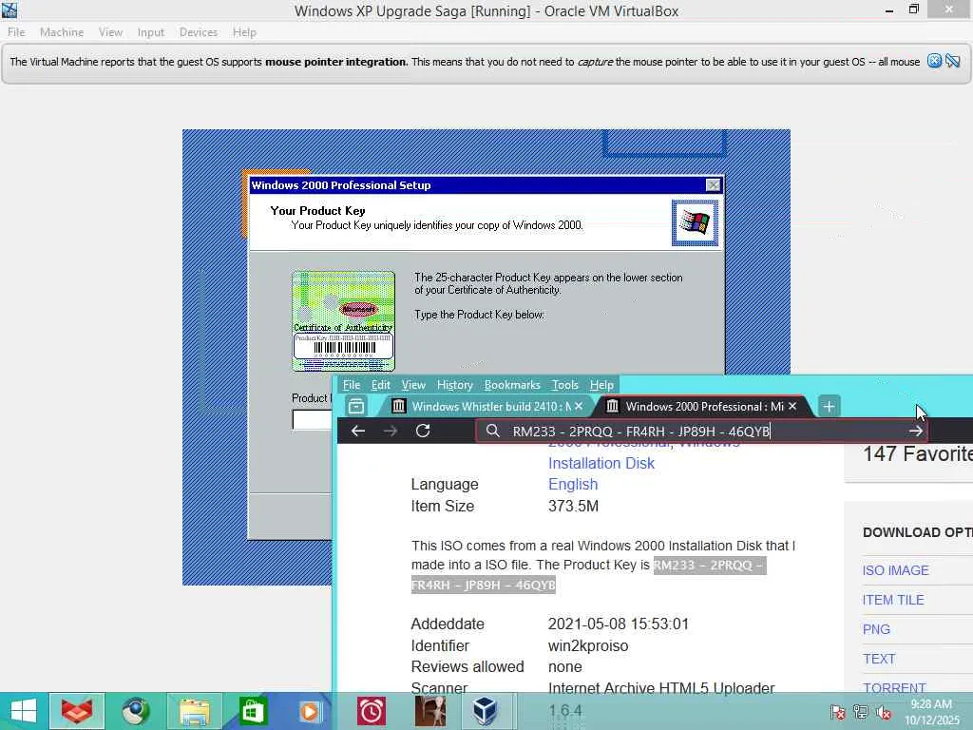Close the Windows 2000 Professional tab
This screenshot has width=973, height=730.
pos(792,406)
